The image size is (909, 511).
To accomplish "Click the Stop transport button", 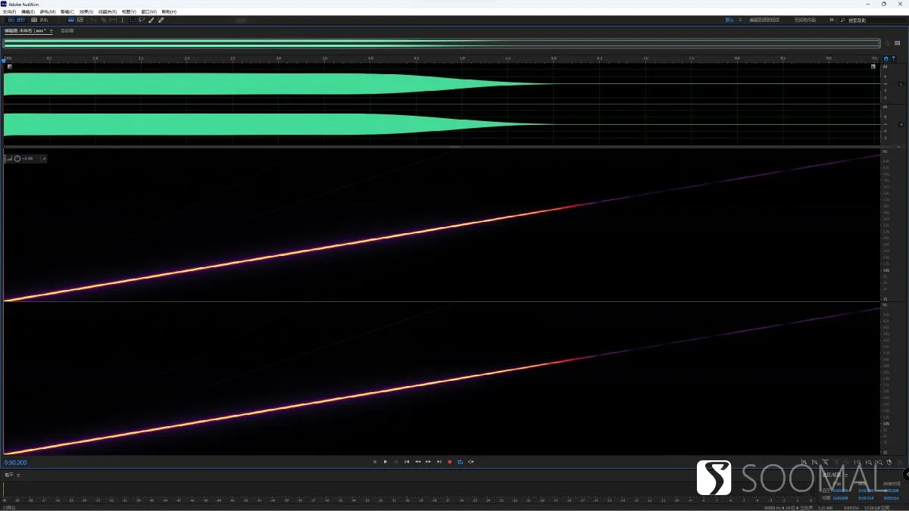I will click(374, 461).
